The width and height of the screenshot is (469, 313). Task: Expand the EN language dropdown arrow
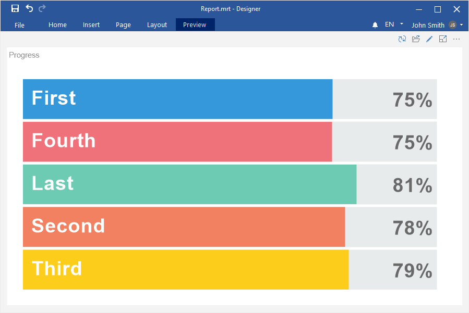click(402, 24)
